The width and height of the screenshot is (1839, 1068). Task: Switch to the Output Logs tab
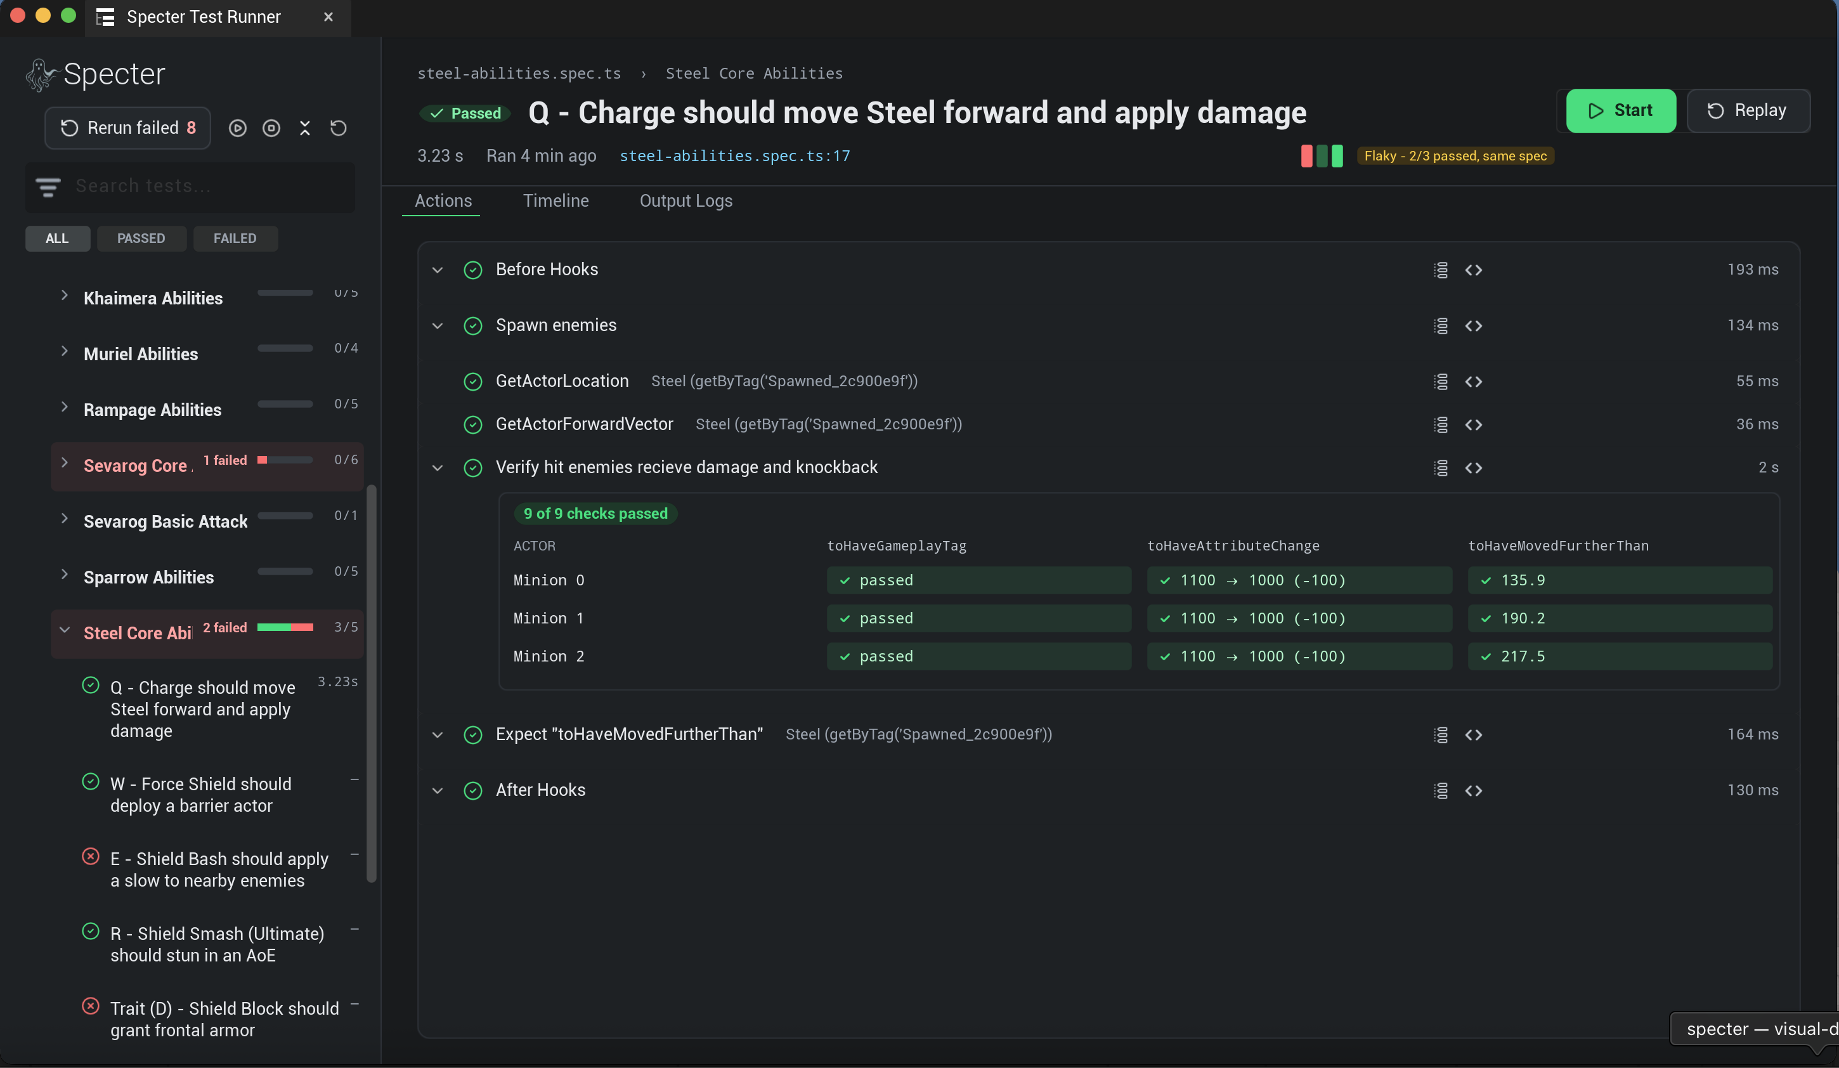point(686,201)
